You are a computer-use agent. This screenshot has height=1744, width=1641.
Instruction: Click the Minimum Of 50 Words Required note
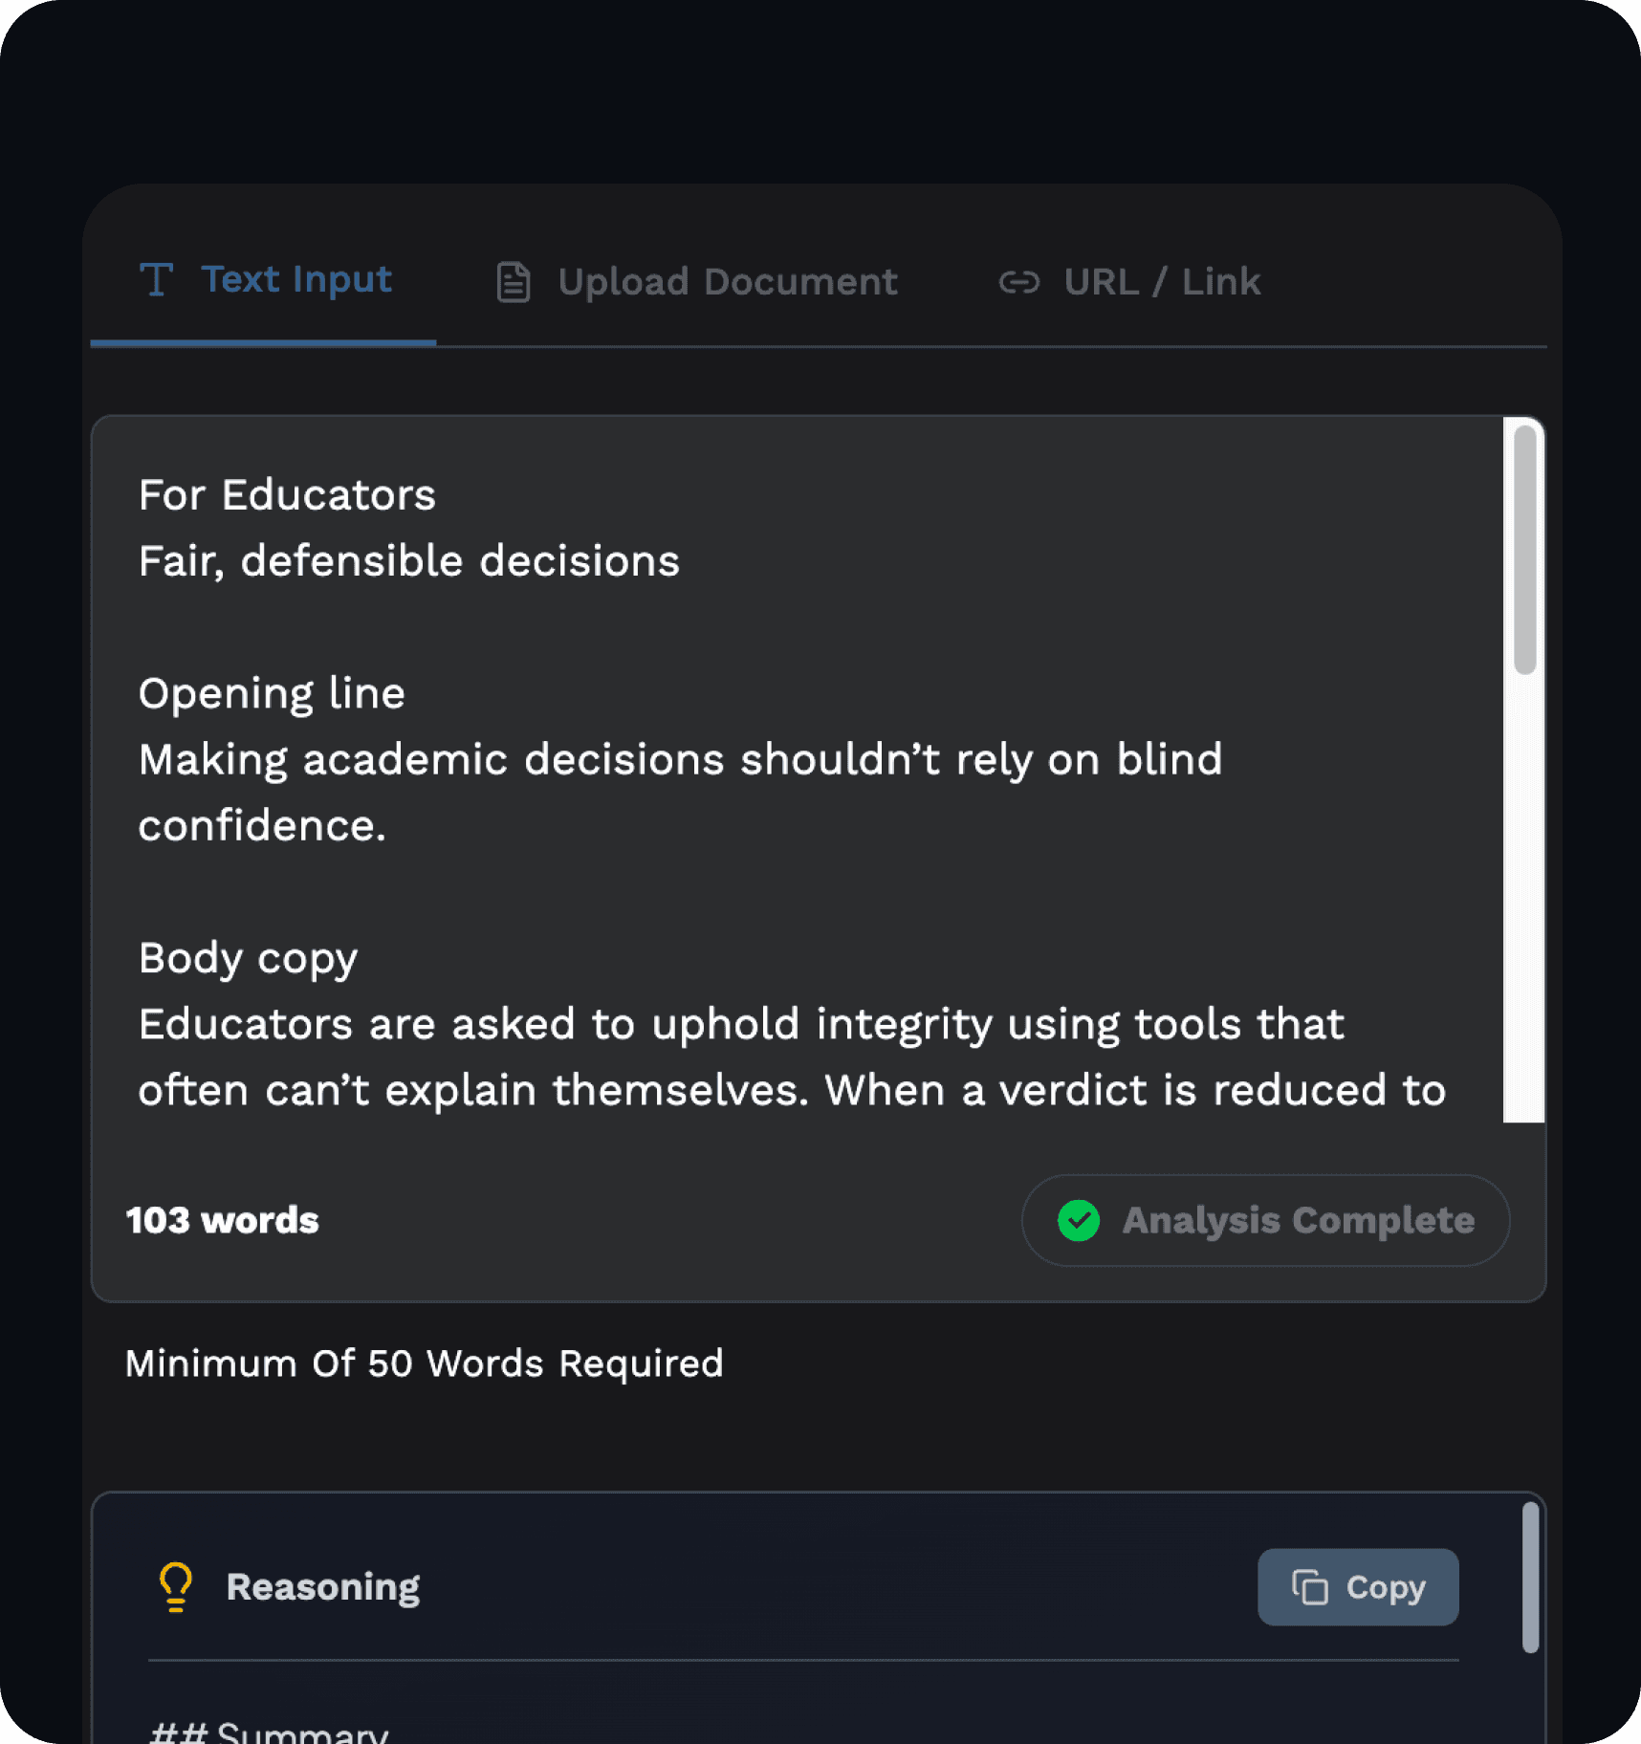[425, 1363]
